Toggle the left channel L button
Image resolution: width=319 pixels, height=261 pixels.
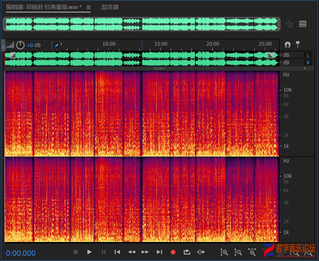pyautogui.click(x=308, y=55)
